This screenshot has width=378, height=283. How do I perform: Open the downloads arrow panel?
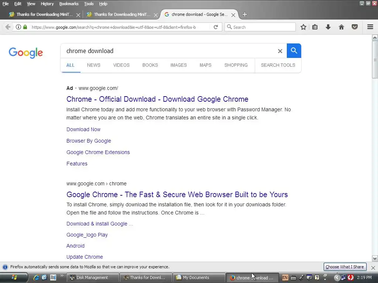coord(328,27)
